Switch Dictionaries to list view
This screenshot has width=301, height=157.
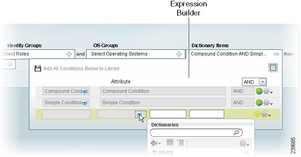click(x=170, y=142)
